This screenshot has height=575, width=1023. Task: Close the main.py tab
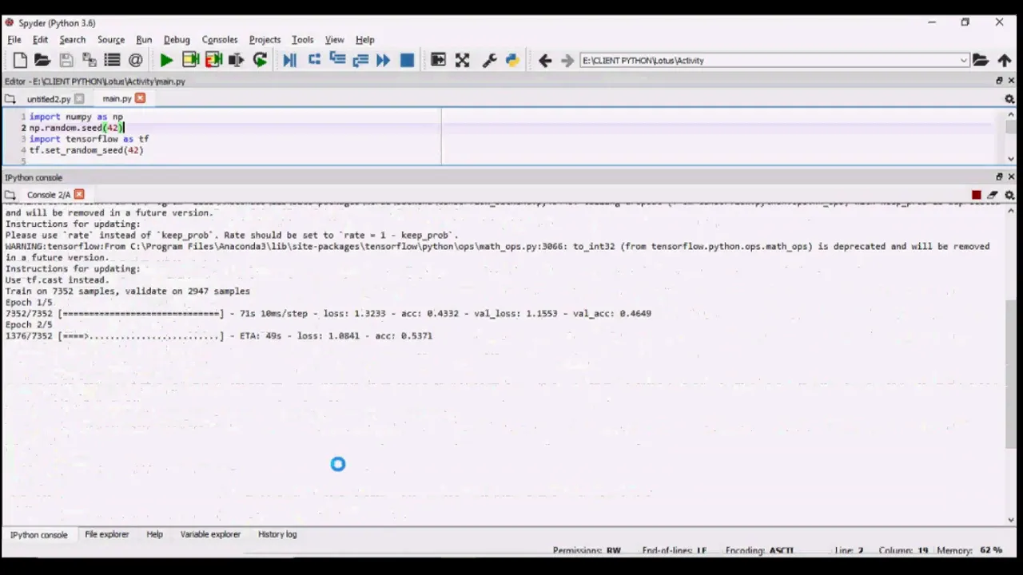(140, 98)
